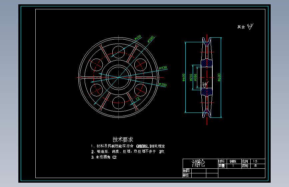
Task: Click the '其余' note text
Action: tap(241, 27)
